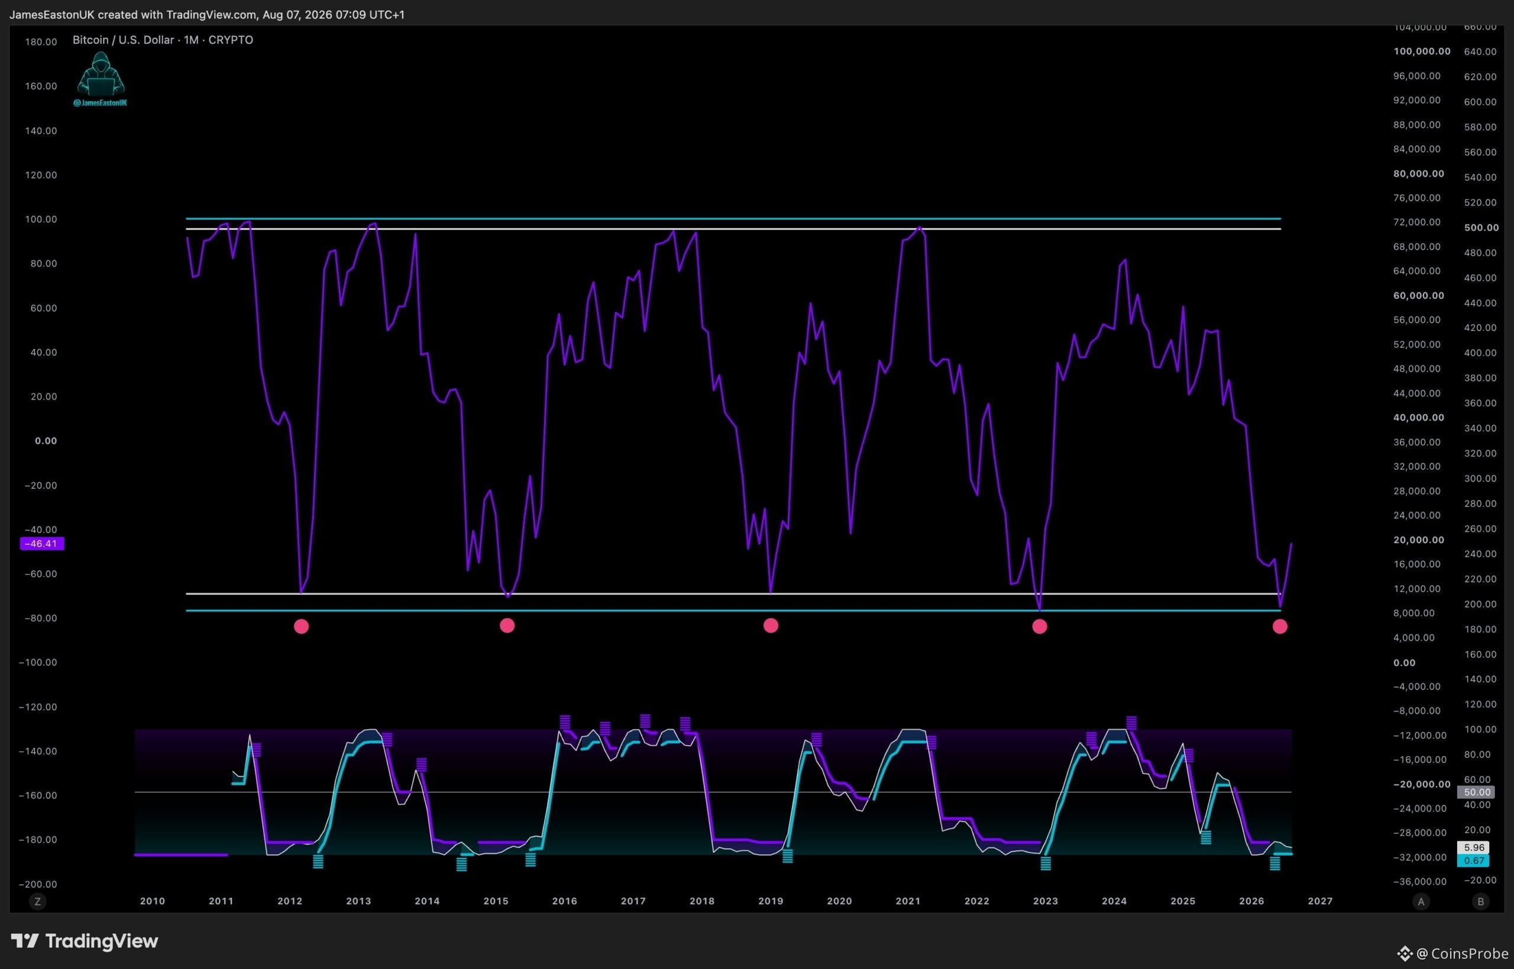Select the upper teal horizontal line
The image size is (1514, 969).
tap(733, 219)
